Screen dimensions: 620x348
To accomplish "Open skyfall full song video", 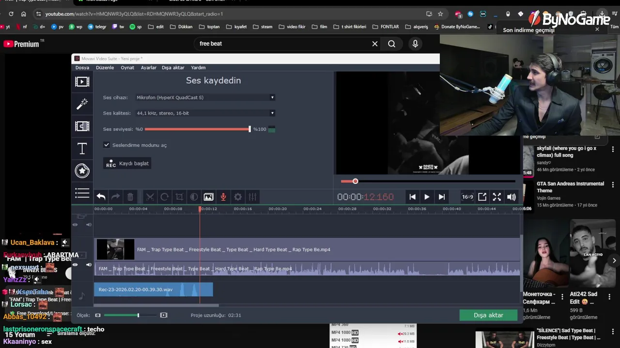I will click(x=567, y=152).
